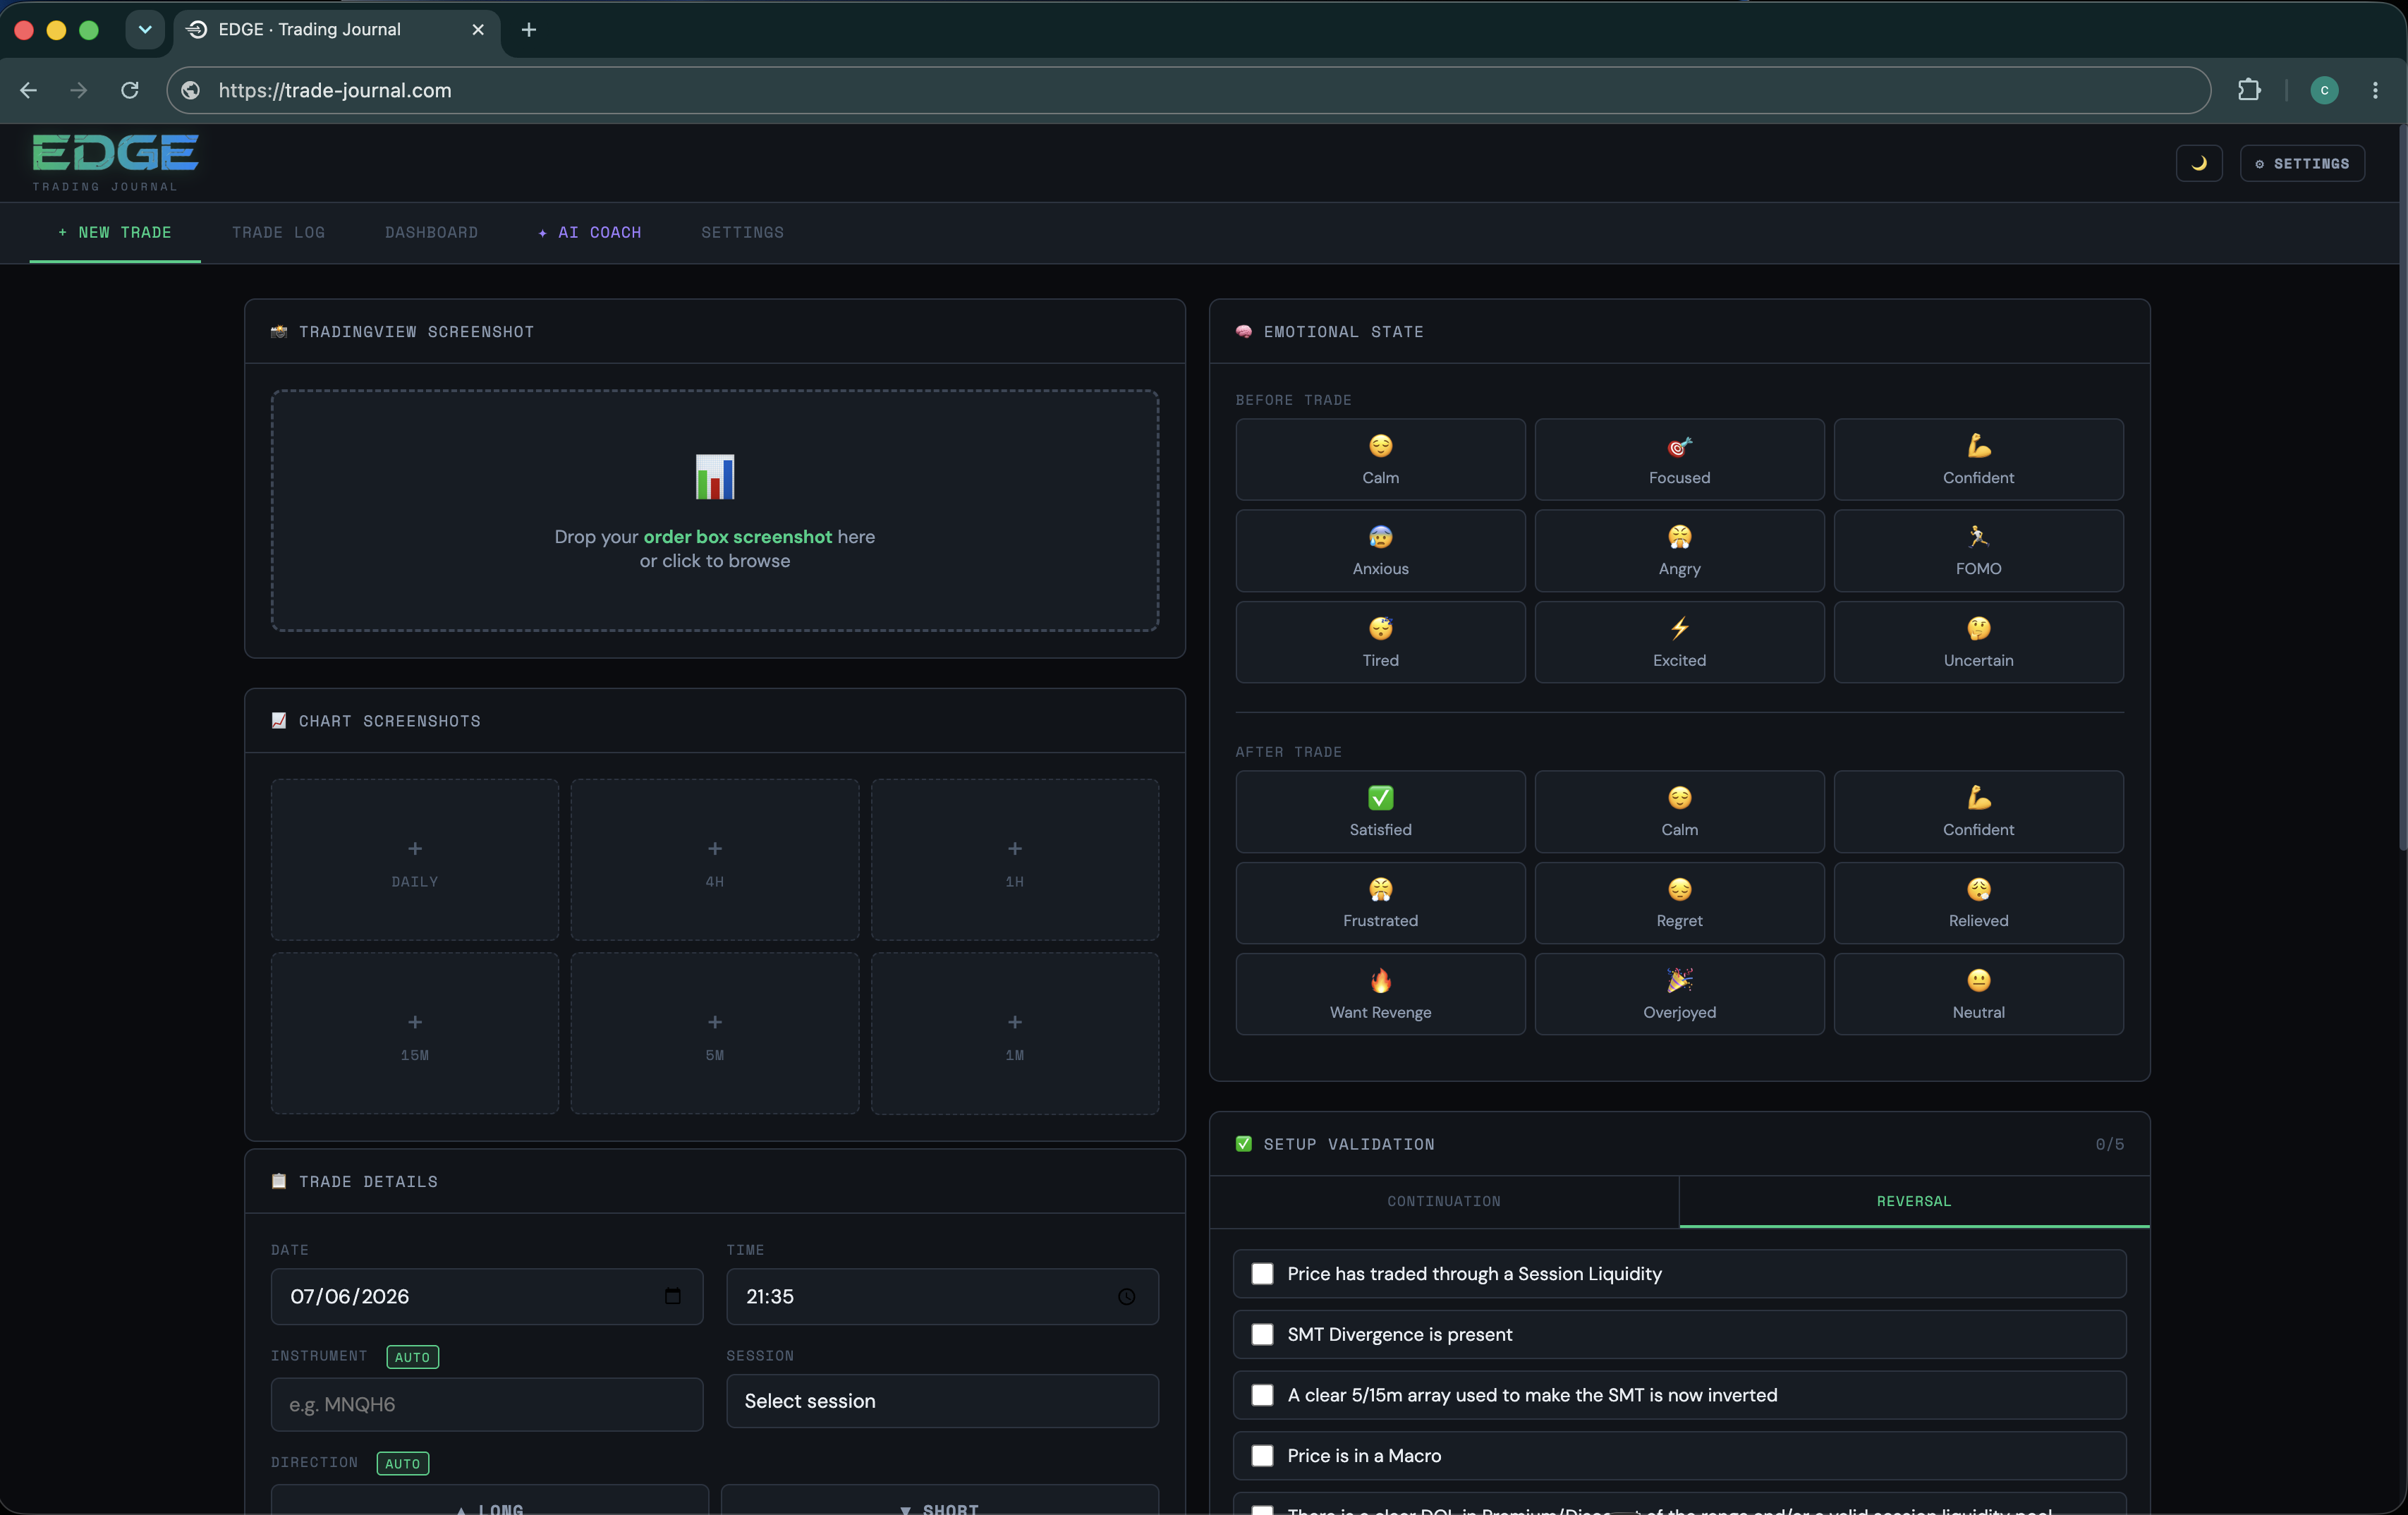Image resolution: width=2408 pixels, height=1515 pixels.
Task: Open the AI Coach tab
Action: [x=590, y=232]
